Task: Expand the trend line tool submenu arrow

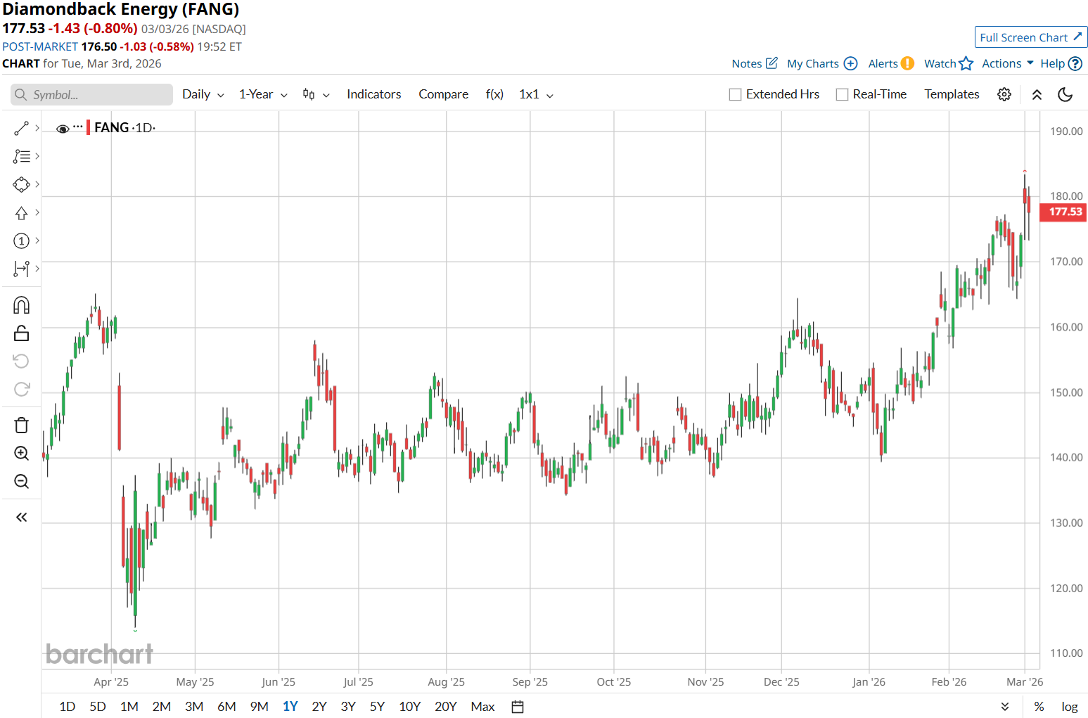Action: 37,128
